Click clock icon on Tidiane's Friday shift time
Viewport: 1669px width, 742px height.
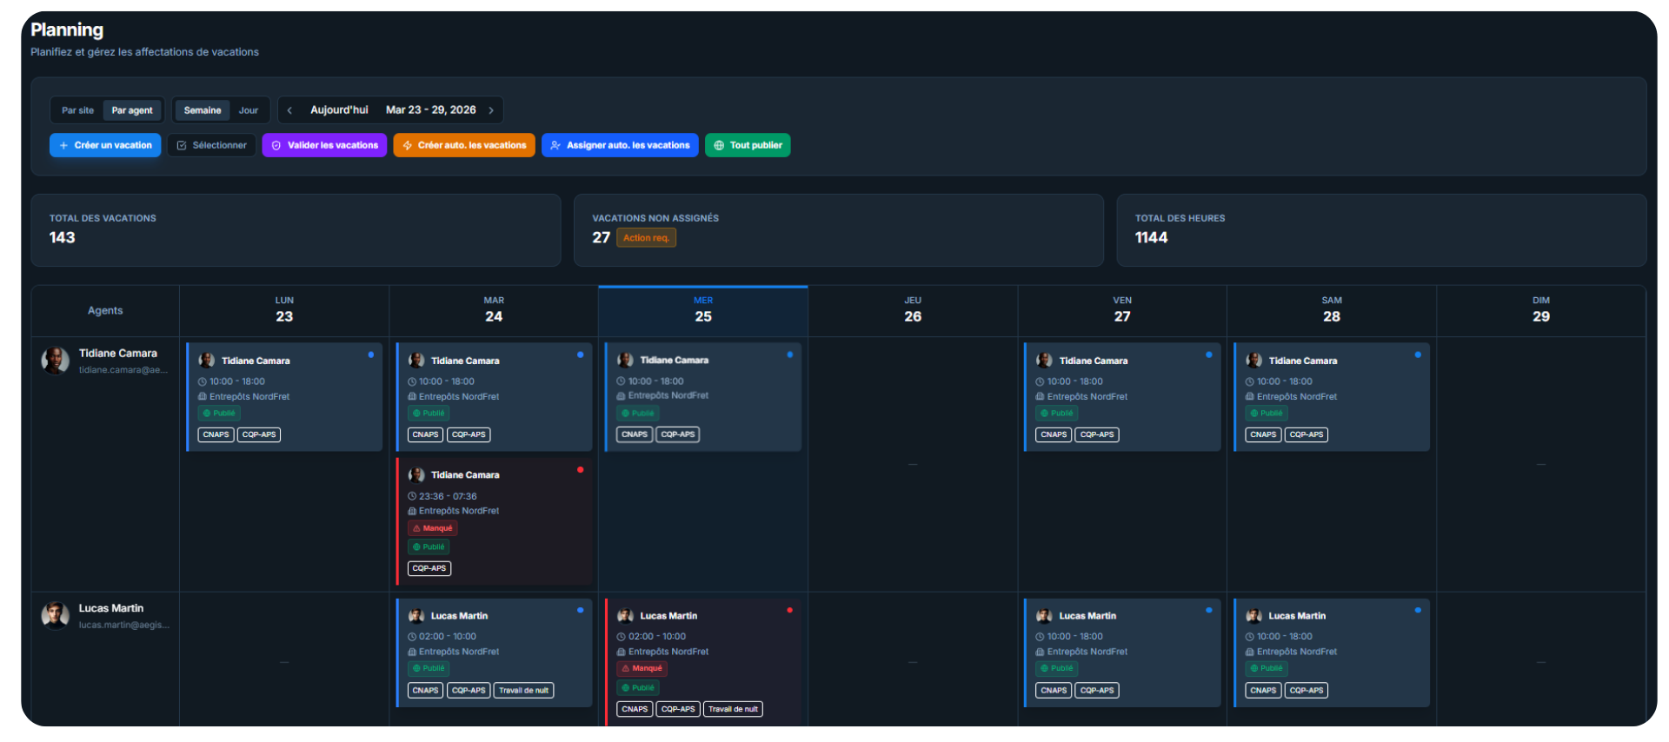coord(1040,381)
